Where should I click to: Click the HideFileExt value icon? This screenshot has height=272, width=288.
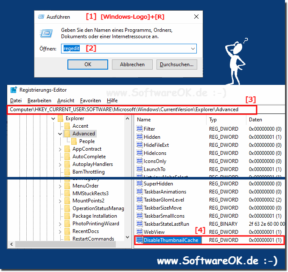click(x=140, y=145)
